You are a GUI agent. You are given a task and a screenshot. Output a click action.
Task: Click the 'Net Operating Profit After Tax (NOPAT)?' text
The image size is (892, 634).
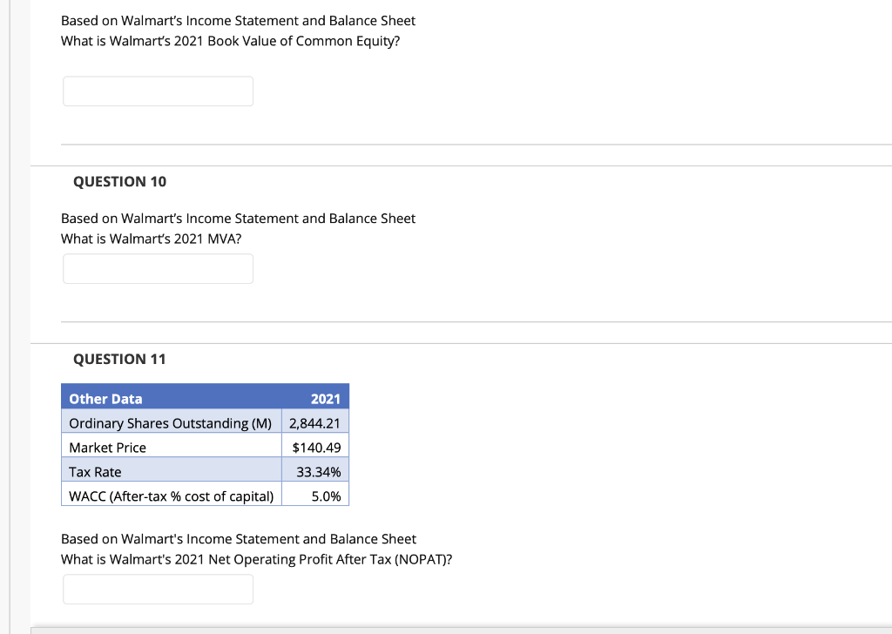click(x=330, y=559)
